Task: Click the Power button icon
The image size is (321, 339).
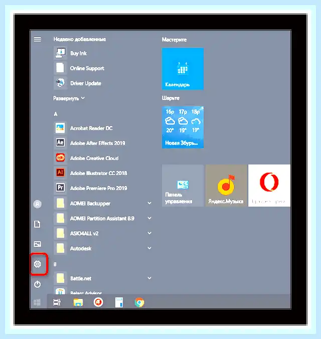Action: click(x=38, y=284)
